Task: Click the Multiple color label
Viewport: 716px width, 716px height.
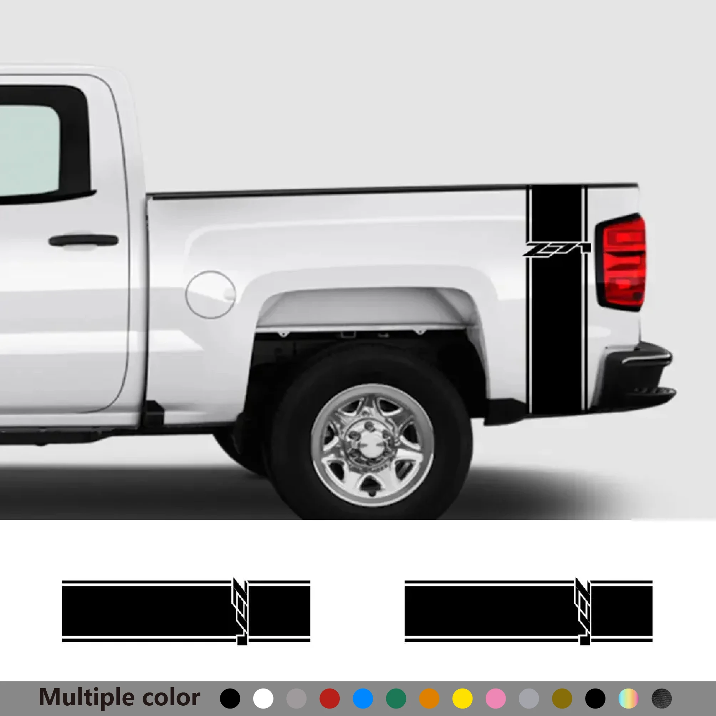Action: pos(119,698)
